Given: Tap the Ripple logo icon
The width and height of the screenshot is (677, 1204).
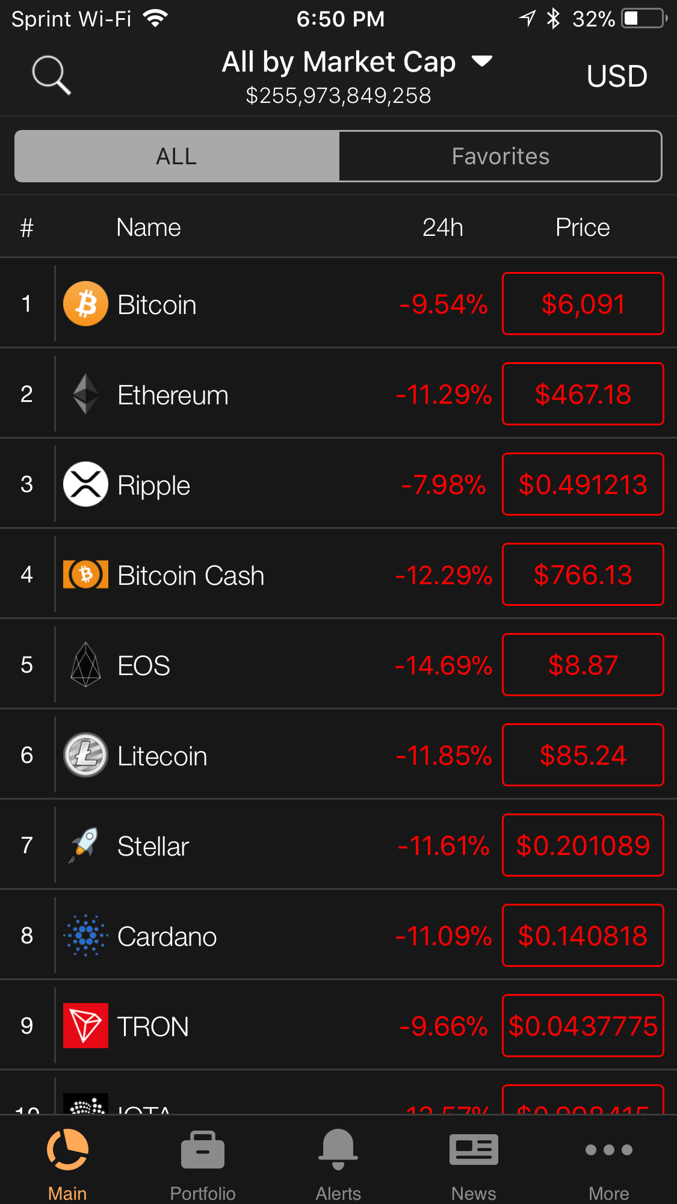Looking at the screenshot, I should click(x=85, y=484).
